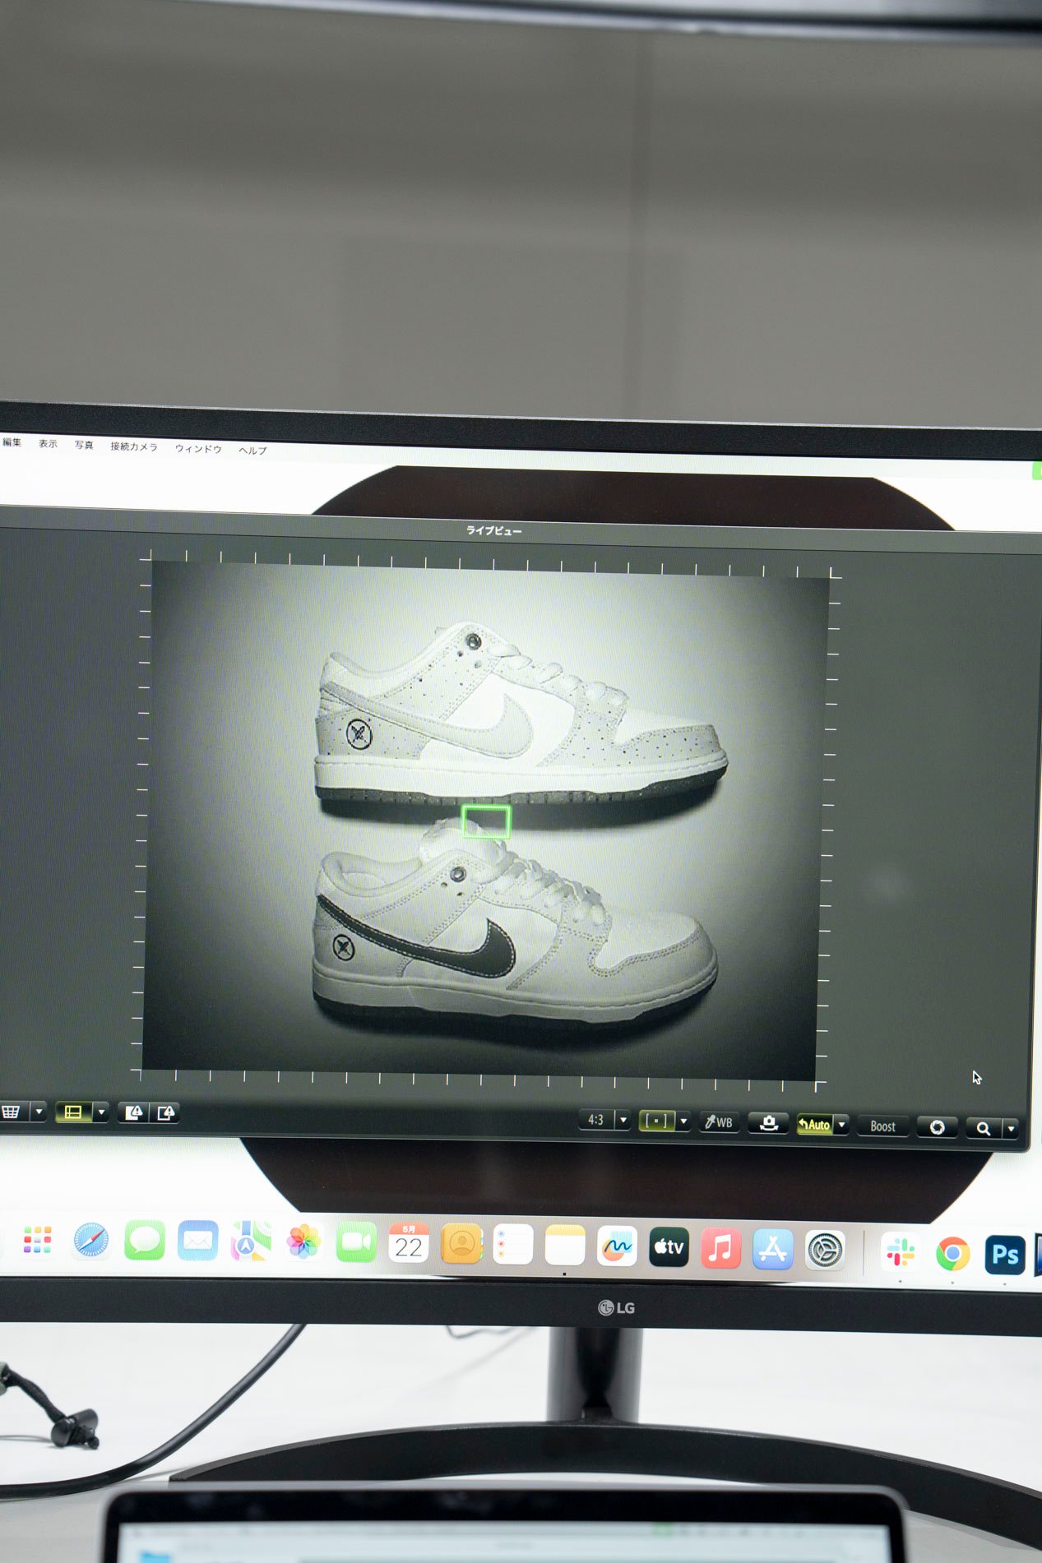The height and width of the screenshot is (1563, 1042).
Task: Expand the zoom magnifier dropdown arrow
Action: [1011, 1129]
